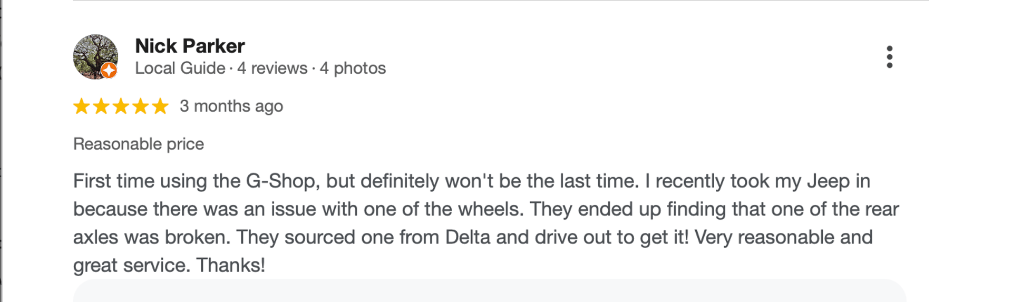Click the Local Guide label text
Image resolution: width=1012 pixels, height=302 pixels.
point(180,69)
